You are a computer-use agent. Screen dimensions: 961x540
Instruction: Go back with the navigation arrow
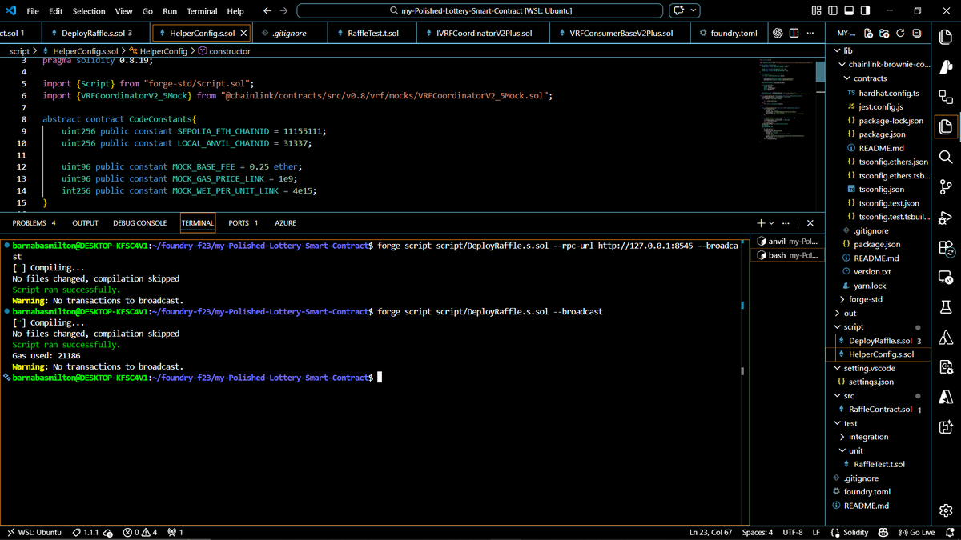[x=267, y=11]
